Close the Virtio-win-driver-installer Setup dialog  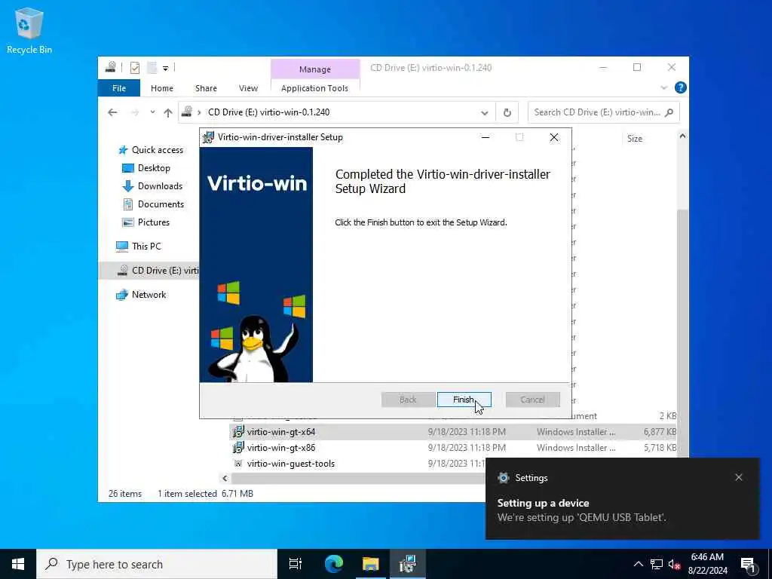(x=554, y=137)
